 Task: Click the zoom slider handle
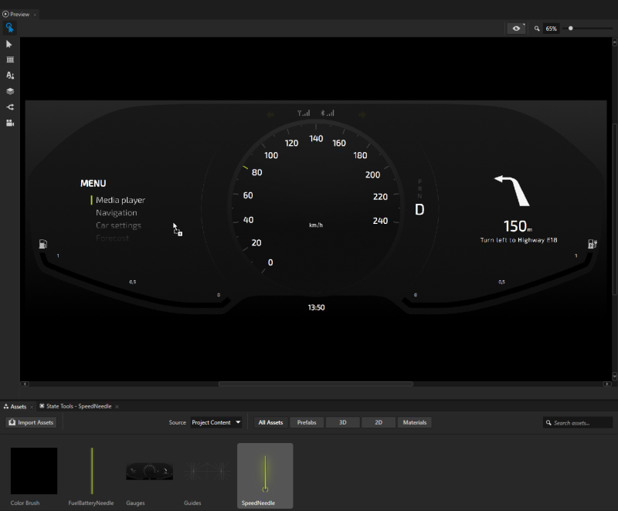click(571, 29)
